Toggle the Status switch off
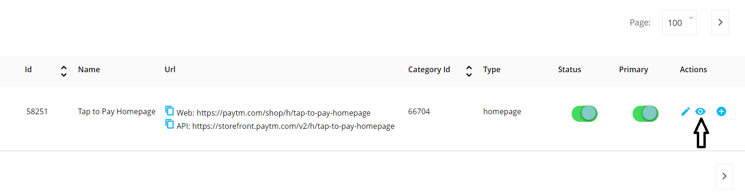The height and width of the screenshot is (194, 745). 584,113
